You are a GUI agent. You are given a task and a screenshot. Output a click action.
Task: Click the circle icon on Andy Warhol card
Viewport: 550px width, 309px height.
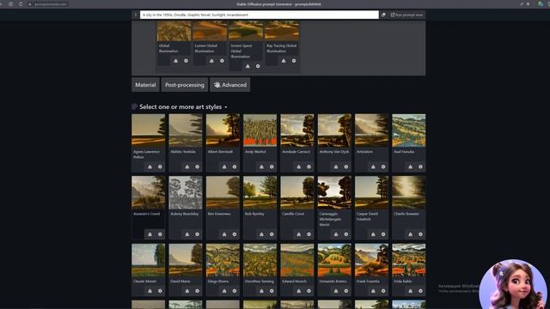tap(272, 167)
